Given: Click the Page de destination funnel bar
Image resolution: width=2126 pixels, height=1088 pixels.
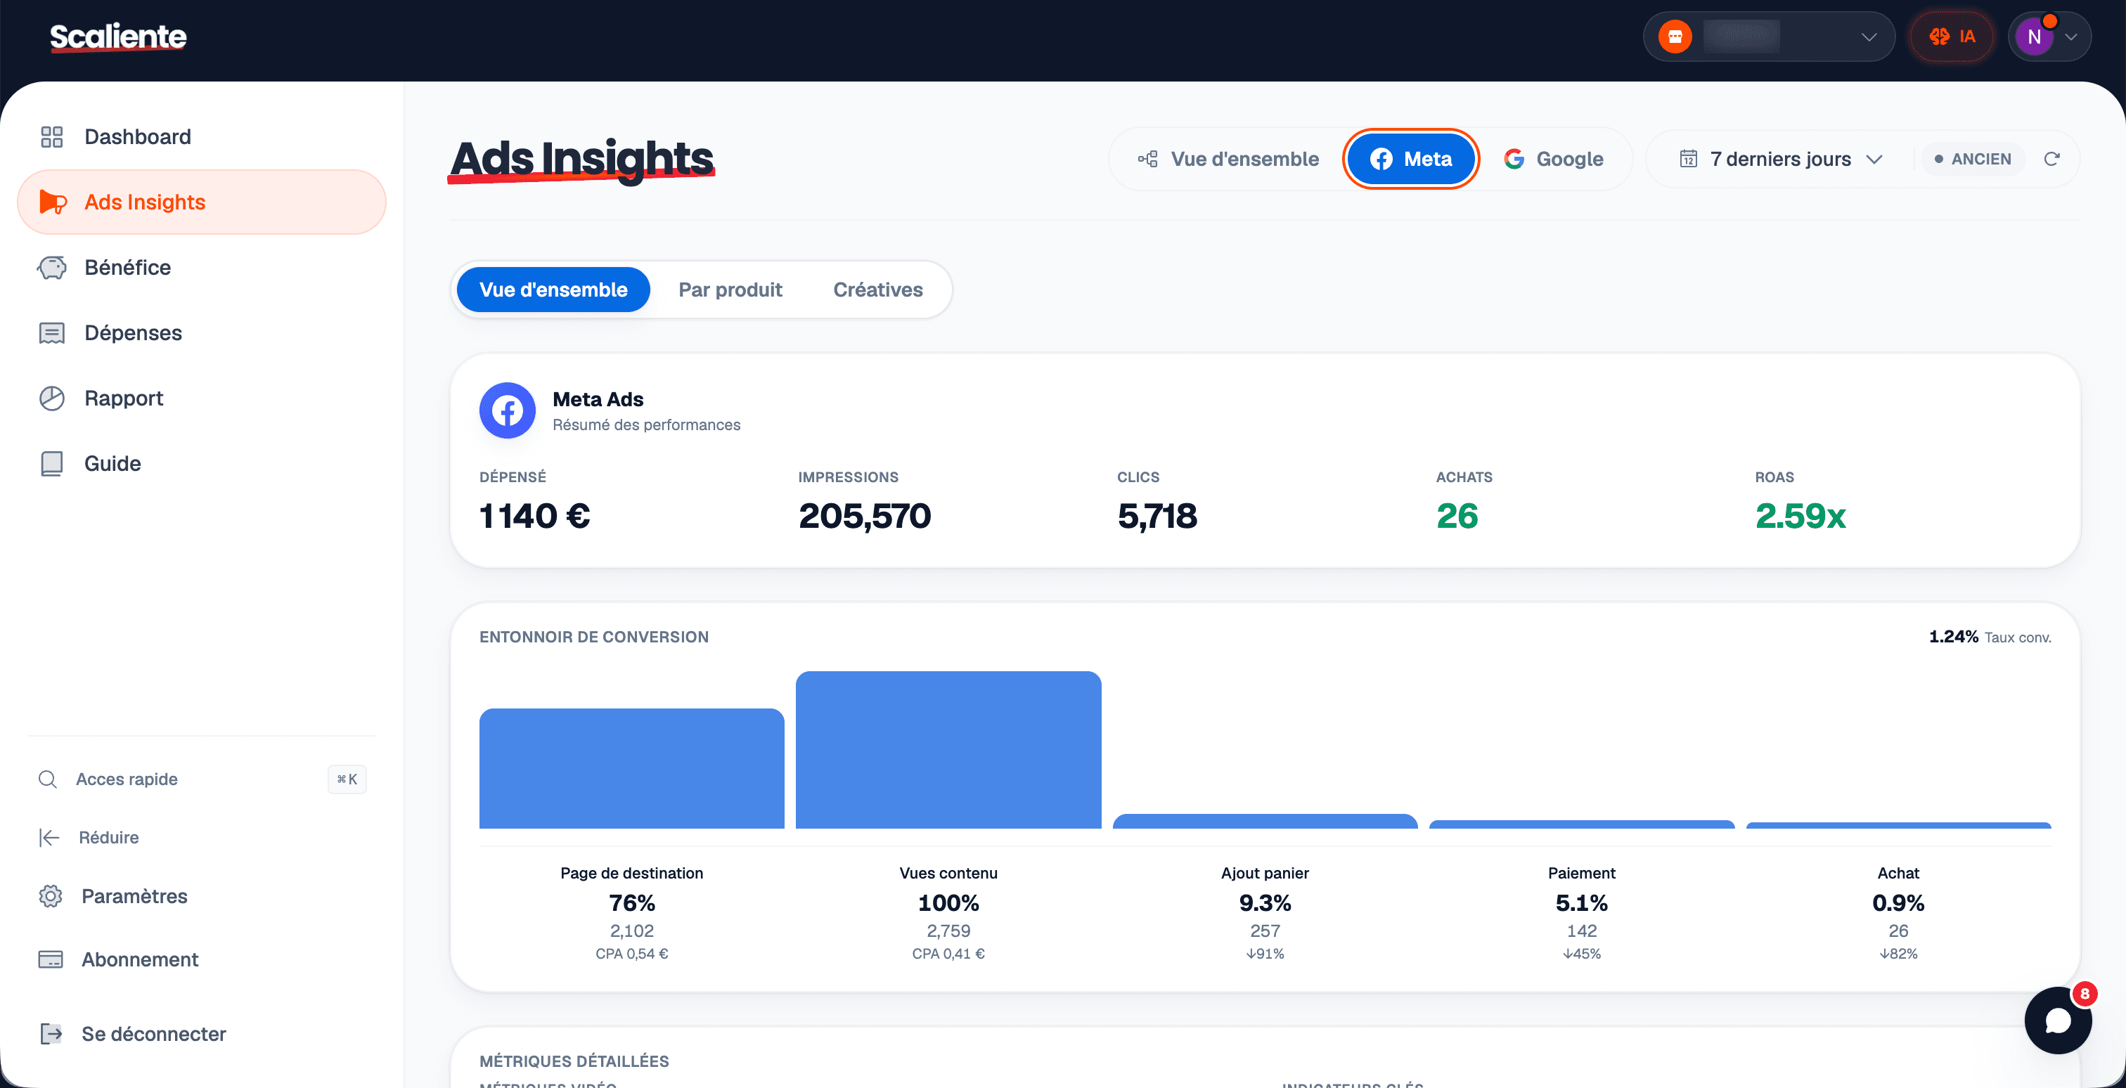Looking at the screenshot, I should pyautogui.click(x=632, y=769).
